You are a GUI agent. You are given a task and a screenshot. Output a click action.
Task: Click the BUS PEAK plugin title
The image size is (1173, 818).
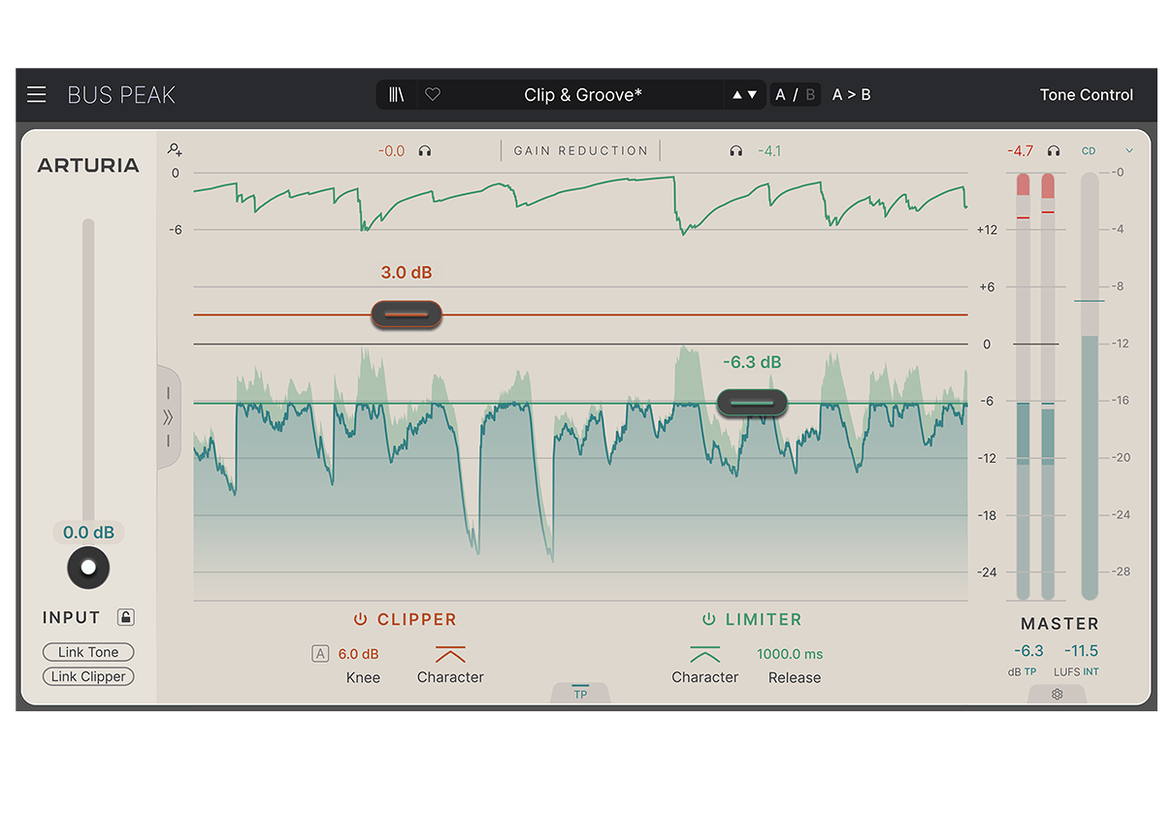(x=121, y=95)
